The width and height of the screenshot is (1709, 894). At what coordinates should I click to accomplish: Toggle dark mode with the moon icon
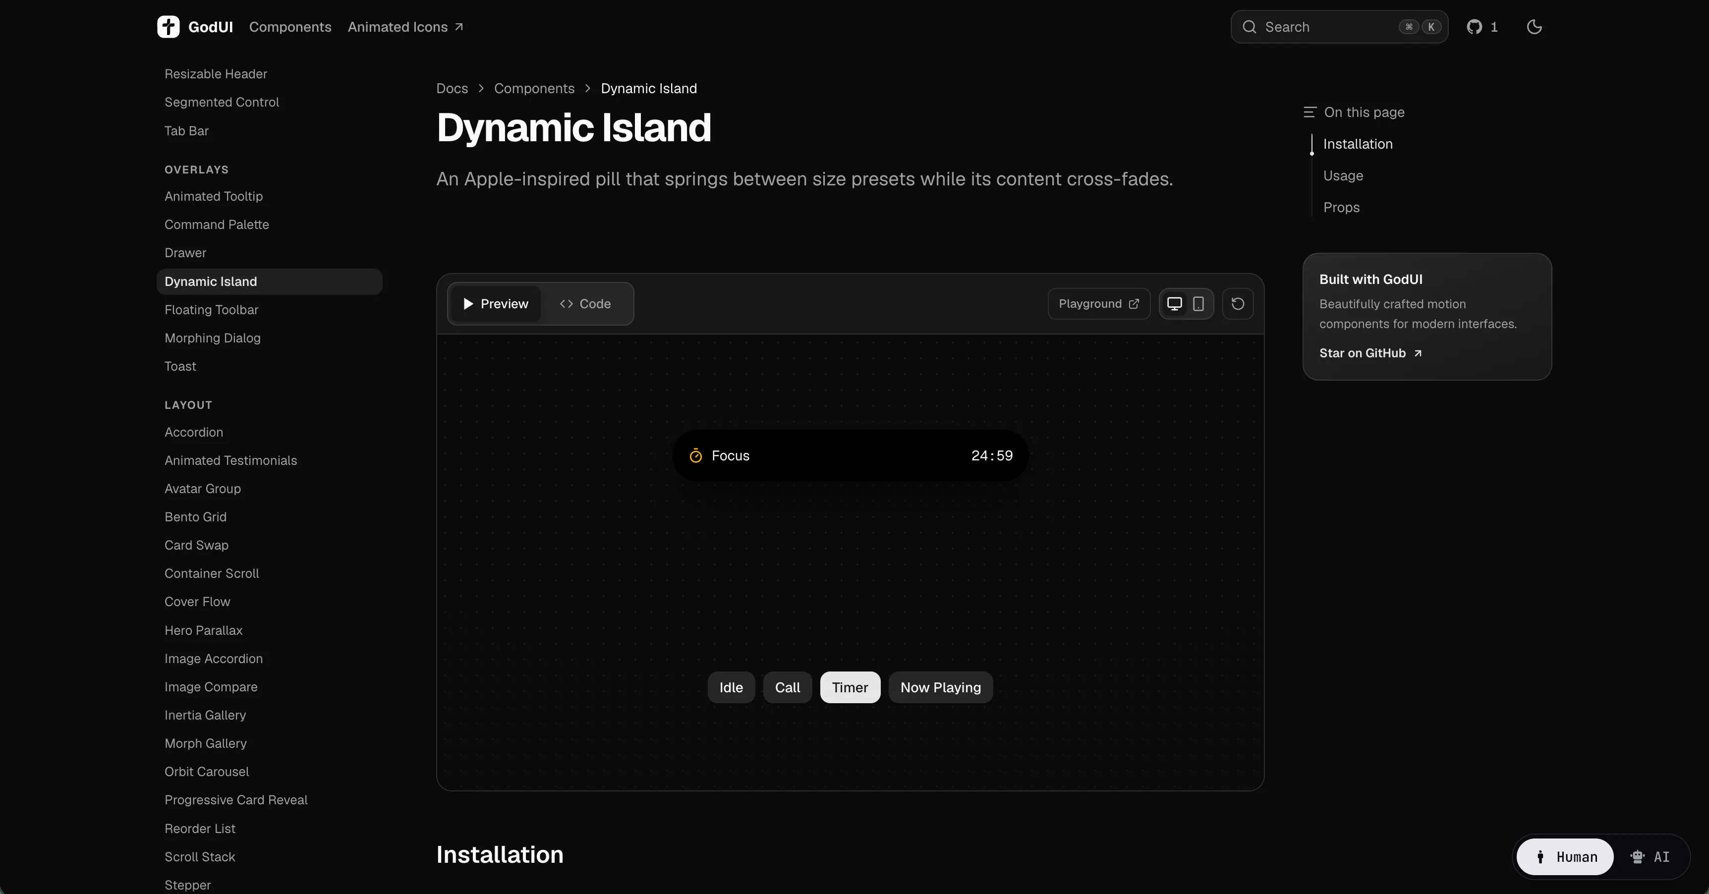click(x=1534, y=27)
